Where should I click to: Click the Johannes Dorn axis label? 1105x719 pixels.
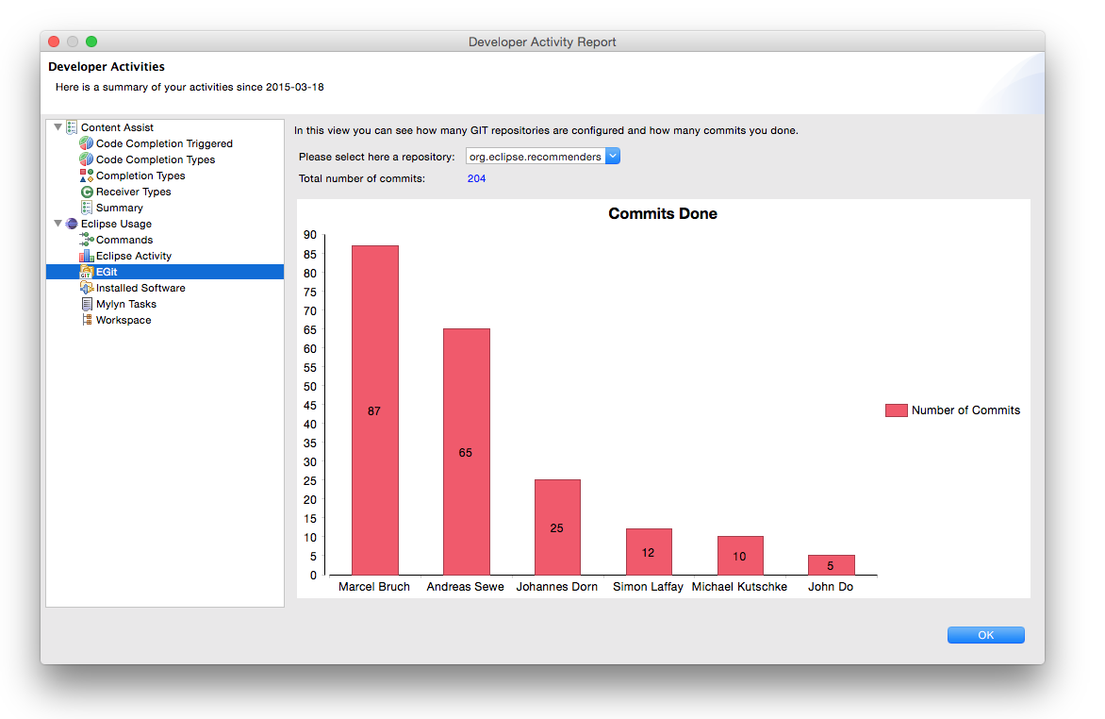coord(556,587)
